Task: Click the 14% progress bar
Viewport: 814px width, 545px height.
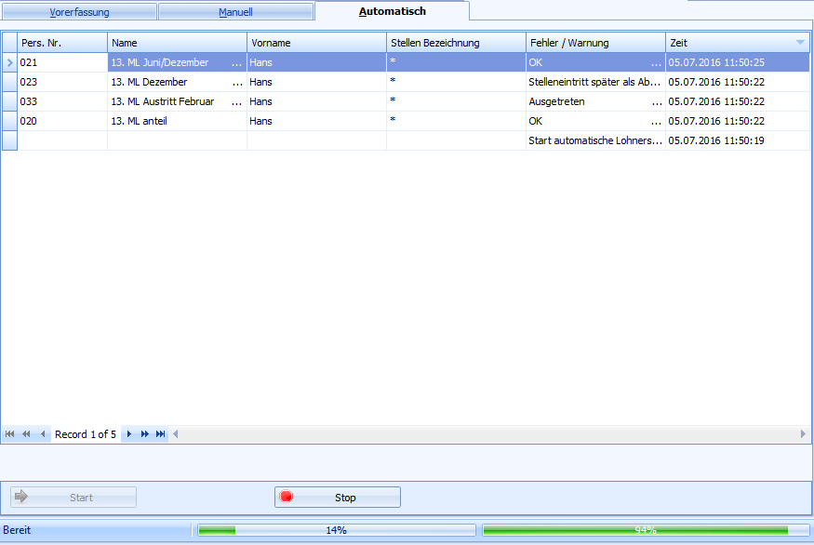Action: (x=335, y=530)
